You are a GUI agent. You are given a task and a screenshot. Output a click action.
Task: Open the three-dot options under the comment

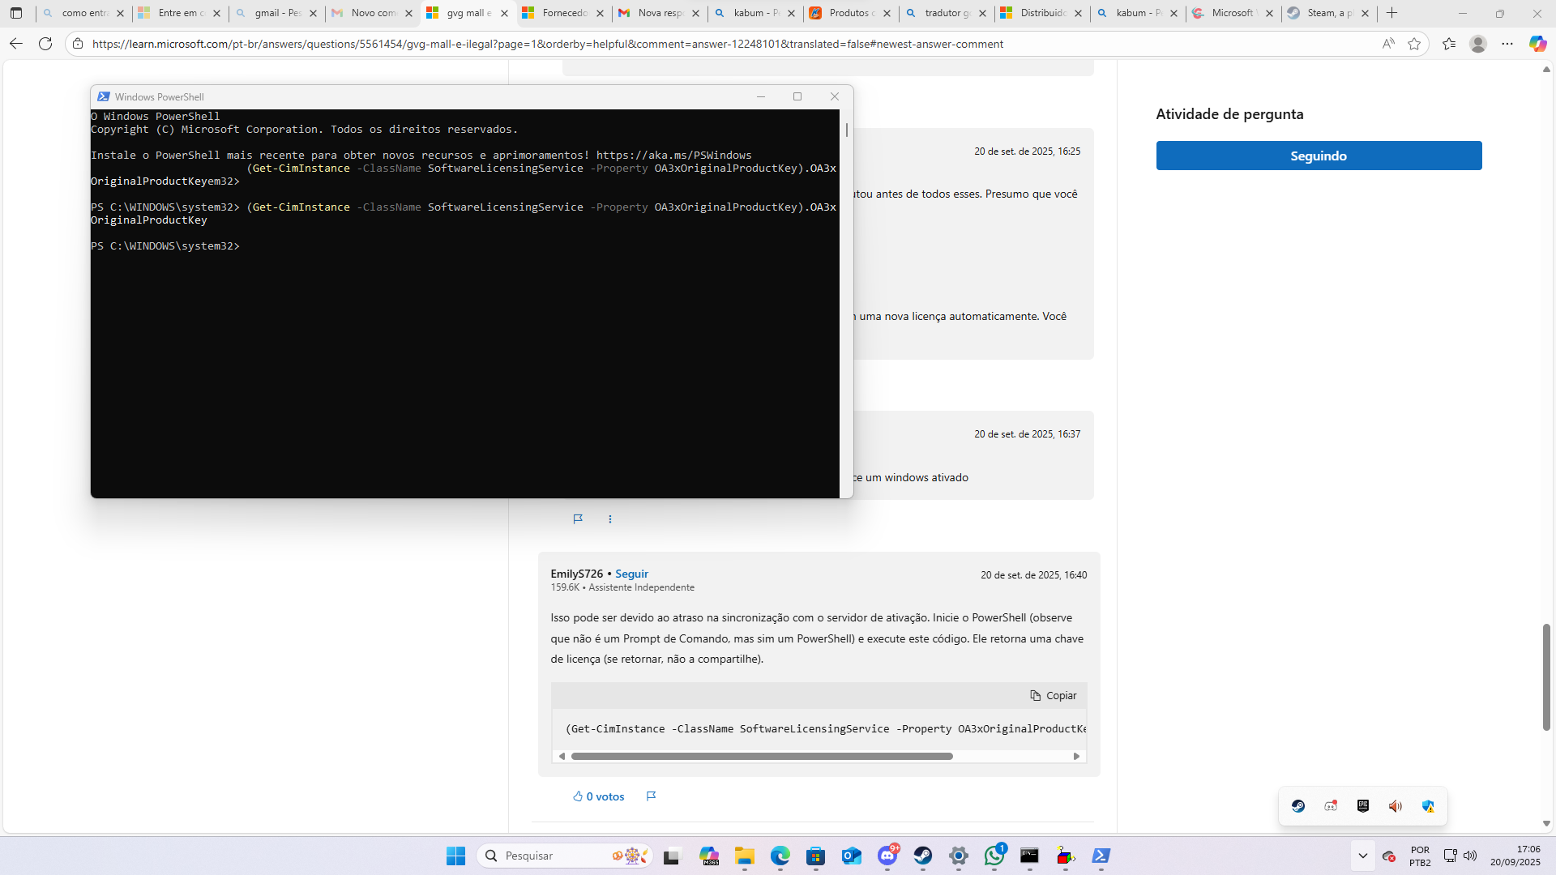pos(610,519)
